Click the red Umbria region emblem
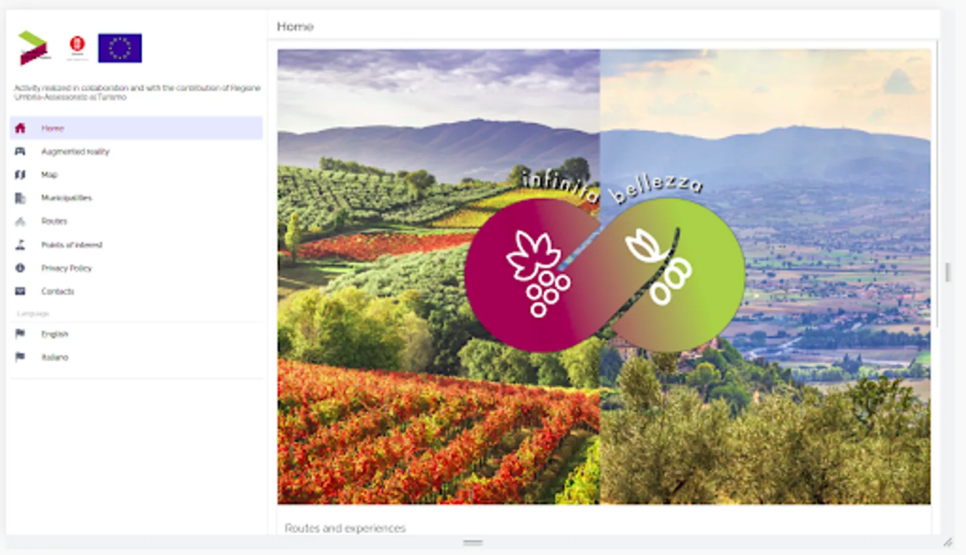This screenshot has height=555, width=966. click(x=77, y=46)
